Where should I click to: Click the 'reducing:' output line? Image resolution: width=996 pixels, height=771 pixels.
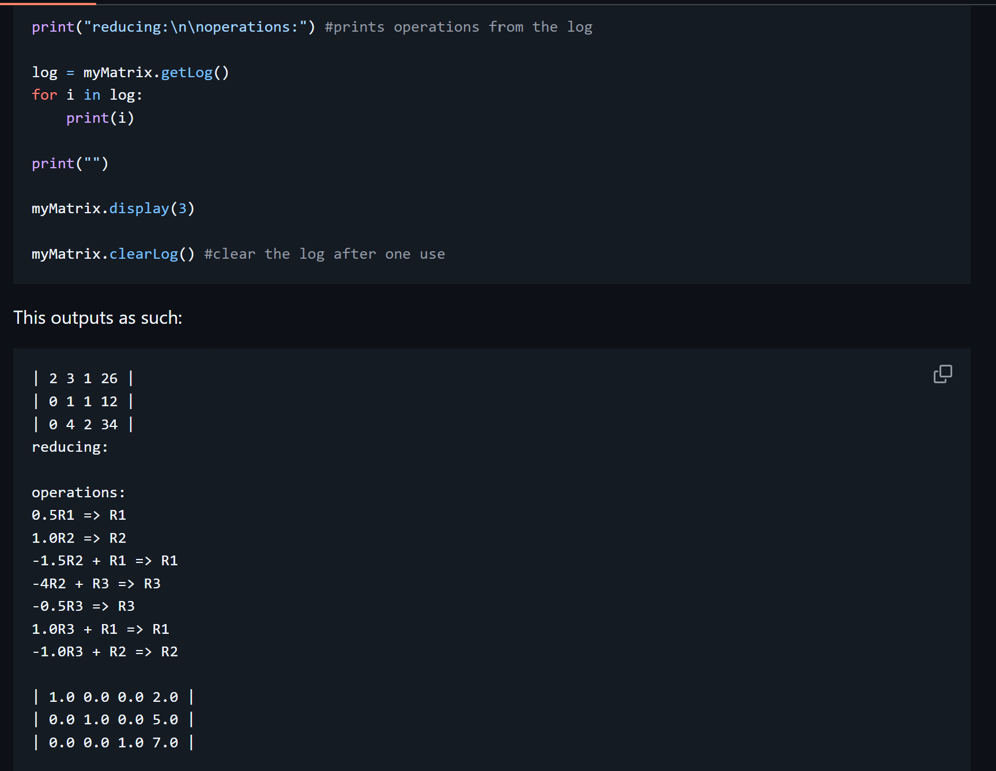(x=70, y=447)
